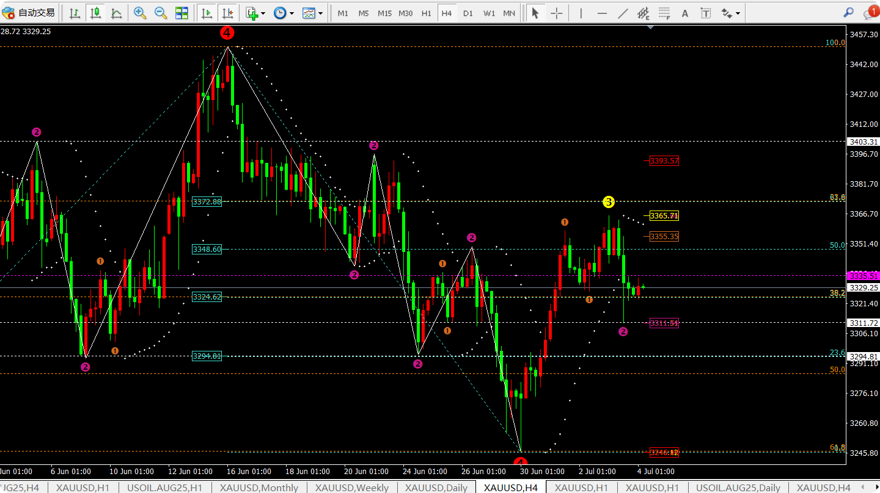
Task: Zoom in on the chart
Action: pos(140,13)
